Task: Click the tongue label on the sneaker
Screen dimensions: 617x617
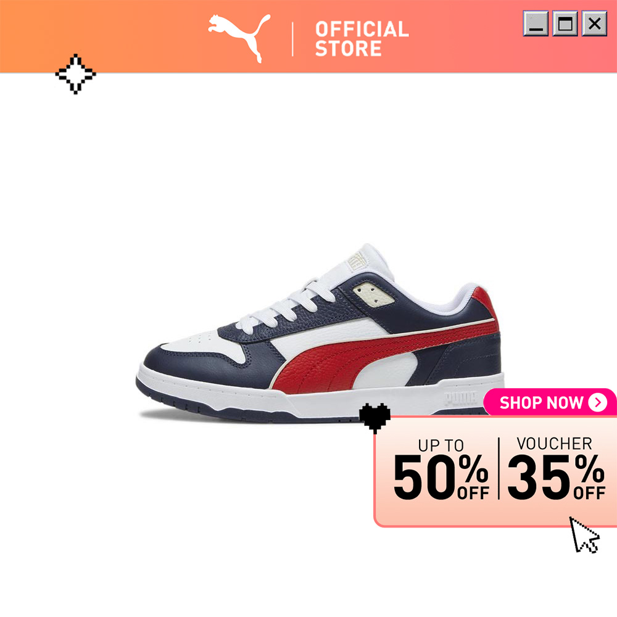Action: tap(357, 260)
